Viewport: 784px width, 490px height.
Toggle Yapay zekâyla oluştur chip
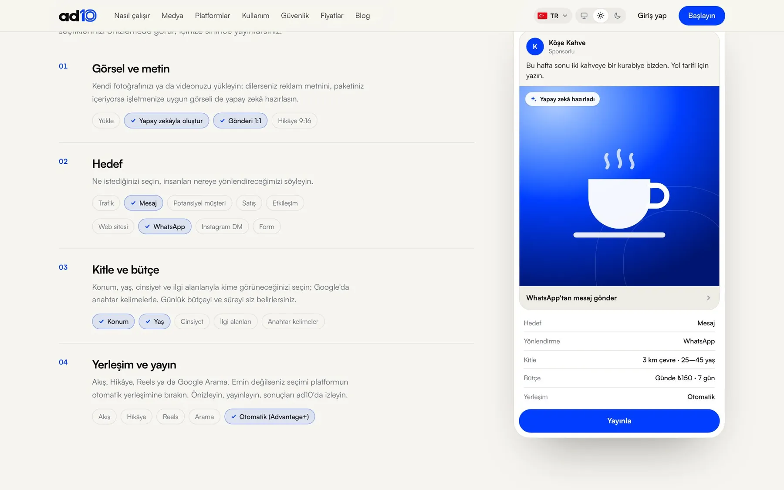[x=166, y=121]
